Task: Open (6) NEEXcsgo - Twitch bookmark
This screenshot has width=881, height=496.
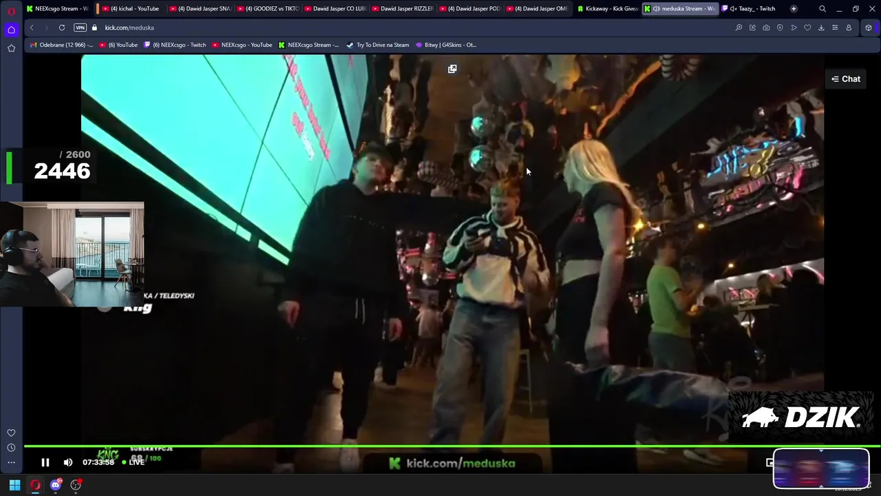Action: [x=175, y=45]
